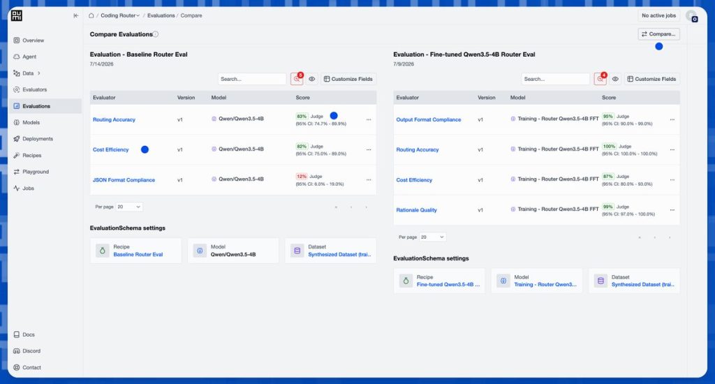Open Per page dropdown under Fine-tuned table
Screen dimensions: 715x384
pos(432,237)
